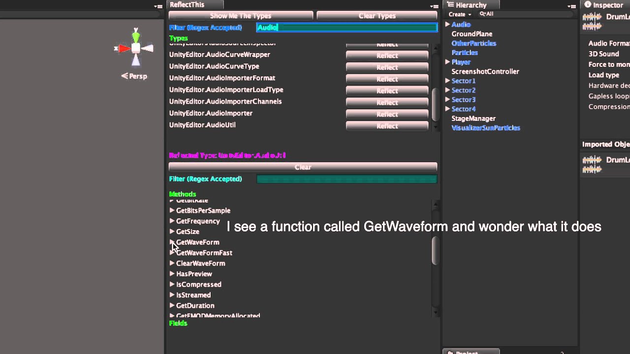Image resolution: width=630 pixels, height=354 pixels.
Task: Click the Show Me The Types button
Action: [241, 16]
